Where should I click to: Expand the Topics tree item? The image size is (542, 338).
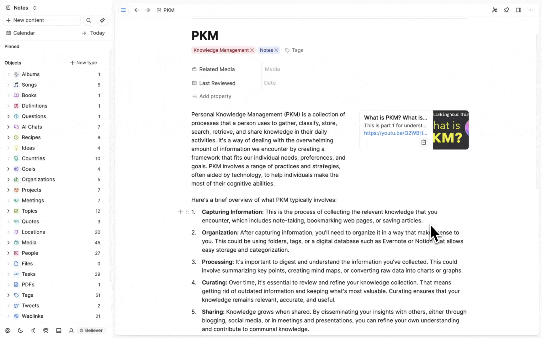coord(8,211)
